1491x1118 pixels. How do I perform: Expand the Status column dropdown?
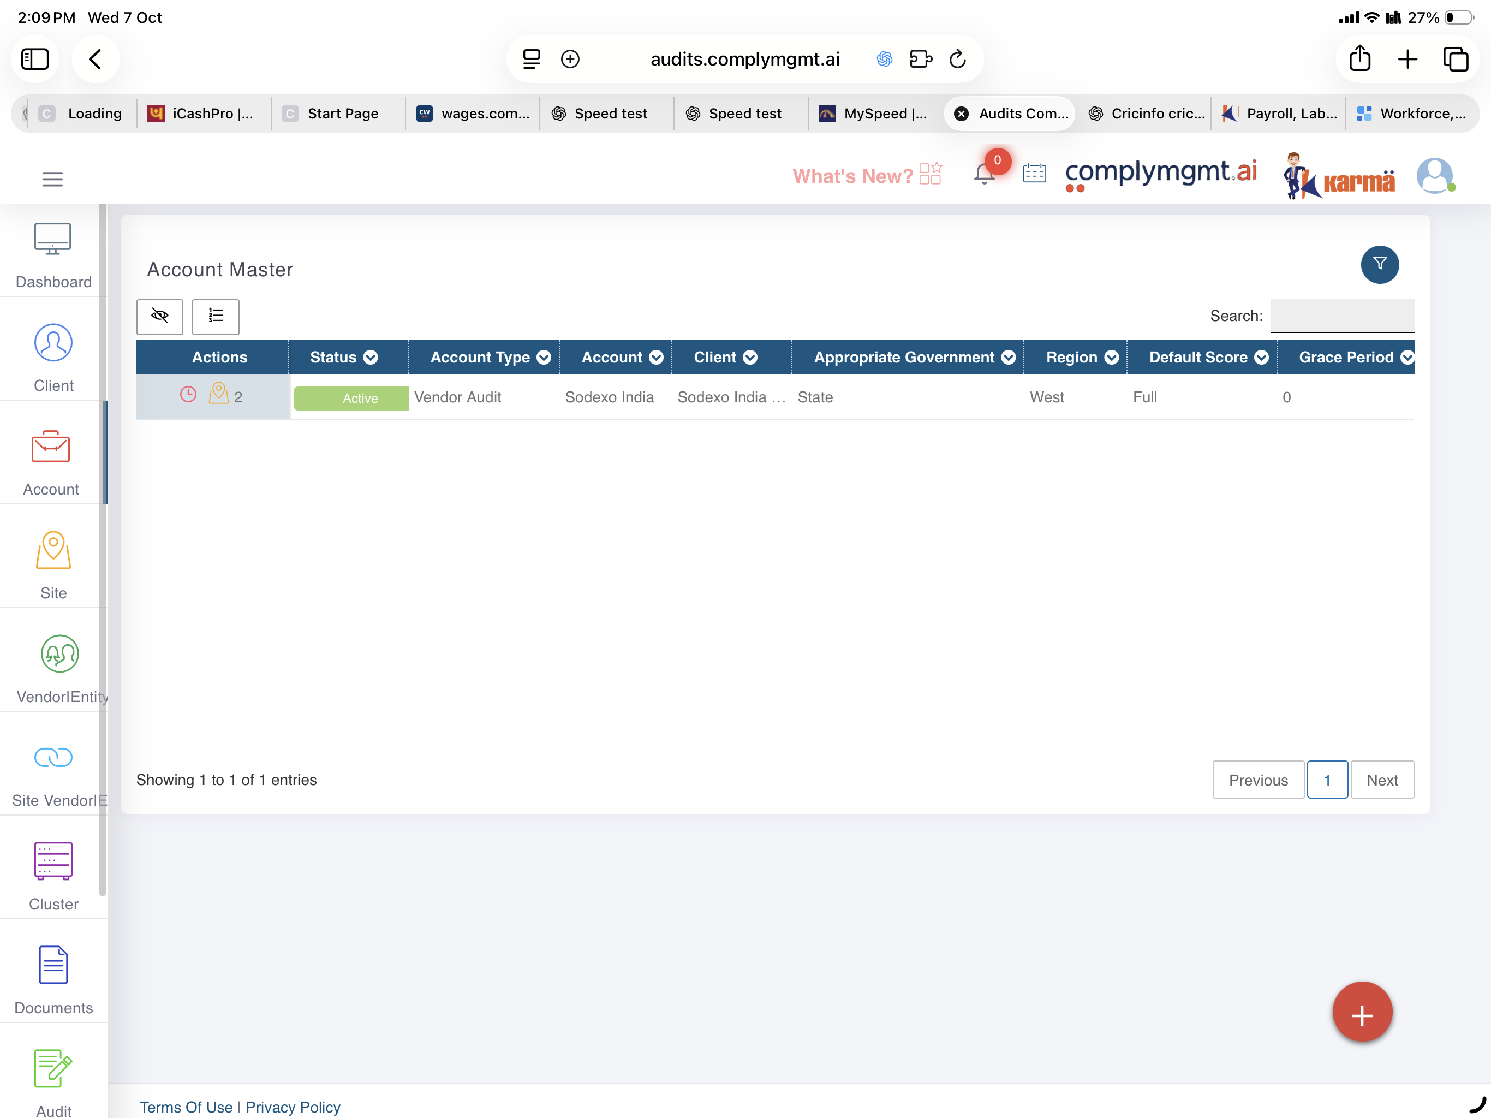[x=371, y=358]
